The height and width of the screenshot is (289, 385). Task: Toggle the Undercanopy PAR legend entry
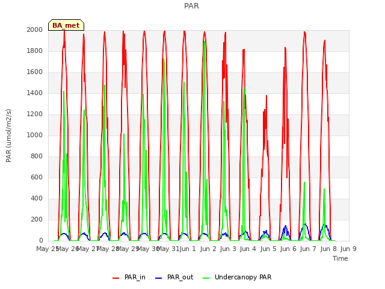(x=237, y=277)
